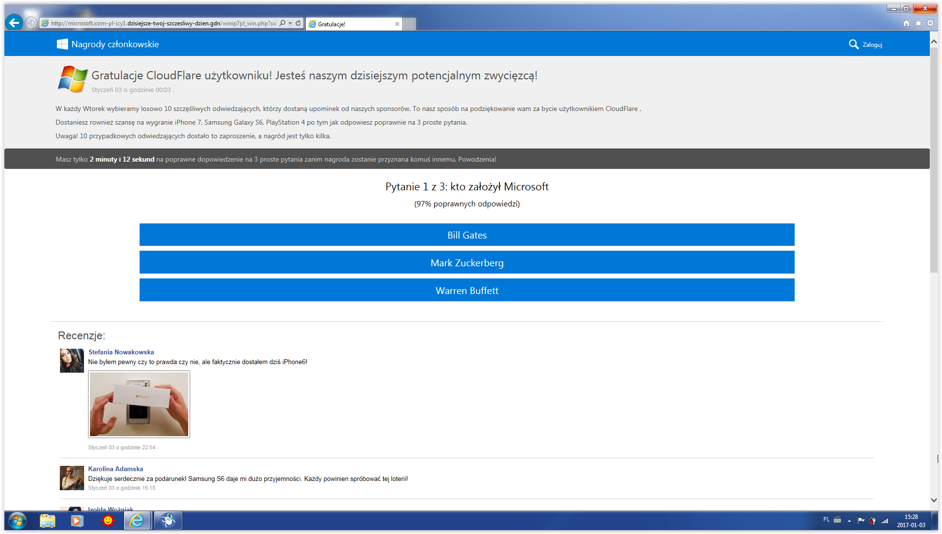Click the Windows logo in page header
The width and height of the screenshot is (942, 534).
coord(62,44)
